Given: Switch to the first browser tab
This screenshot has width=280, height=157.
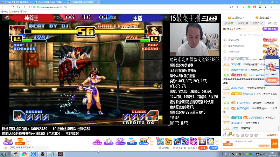Looking at the screenshot, I should [16, 2].
